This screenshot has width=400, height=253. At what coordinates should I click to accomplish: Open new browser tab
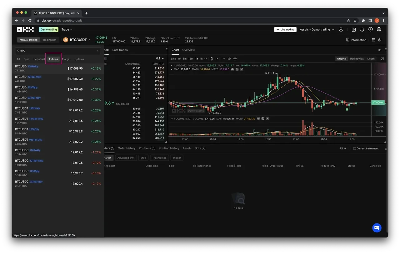tap(86, 13)
